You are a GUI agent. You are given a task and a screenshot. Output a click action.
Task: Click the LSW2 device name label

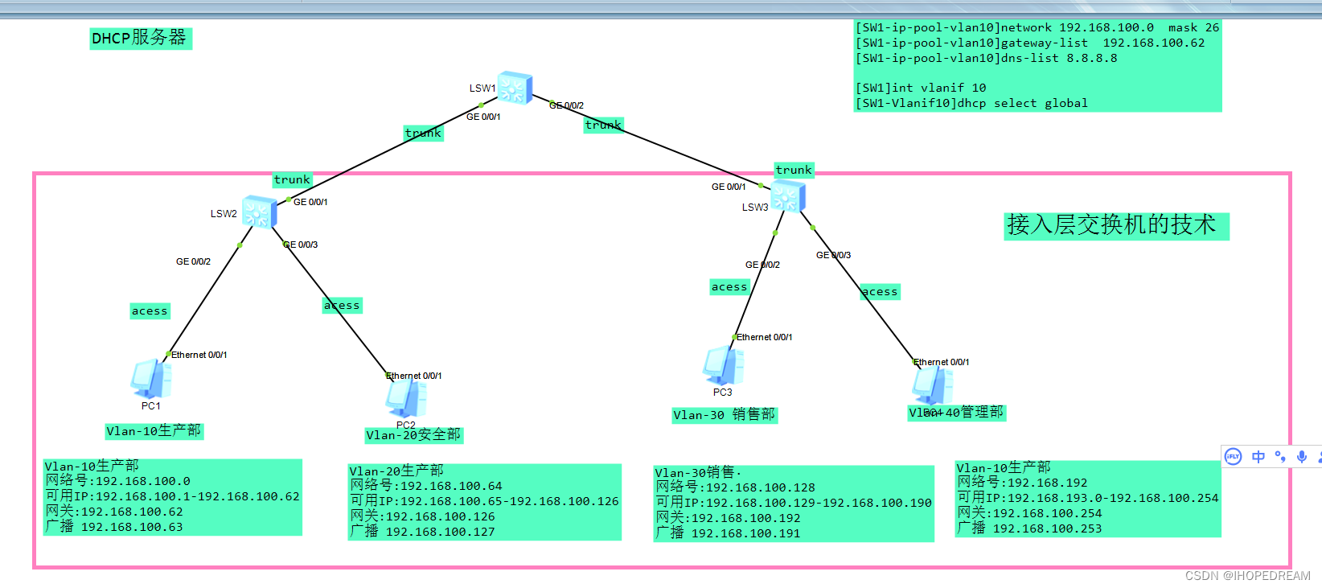[x=224, y=214]
